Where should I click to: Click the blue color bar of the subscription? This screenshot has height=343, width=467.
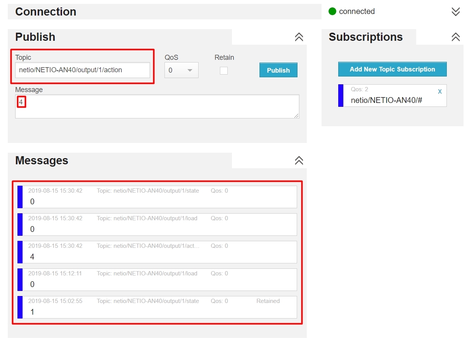[x=341, y=96]
